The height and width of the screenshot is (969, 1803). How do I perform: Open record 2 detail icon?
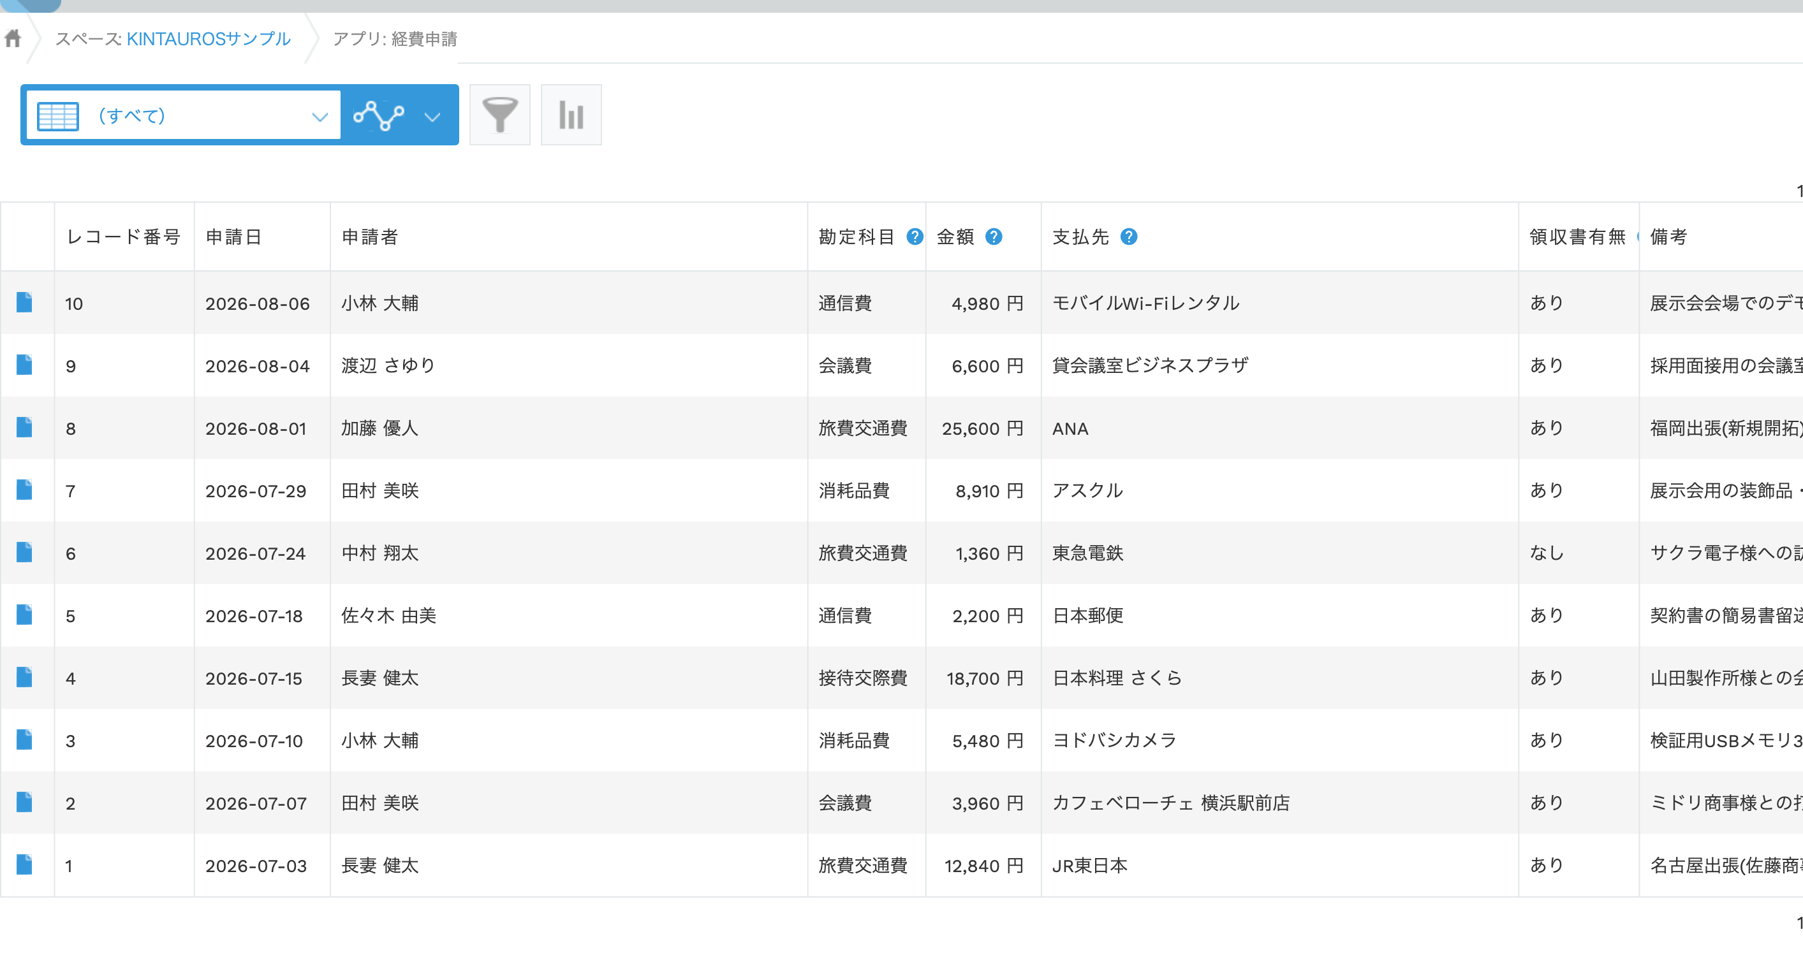pos(24,802)
